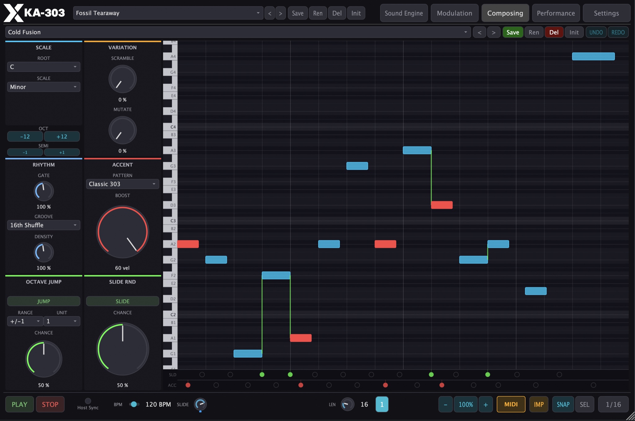Click the DENSITY knob
Viewport: 635px width, 421px height.
tap(44, 252)
